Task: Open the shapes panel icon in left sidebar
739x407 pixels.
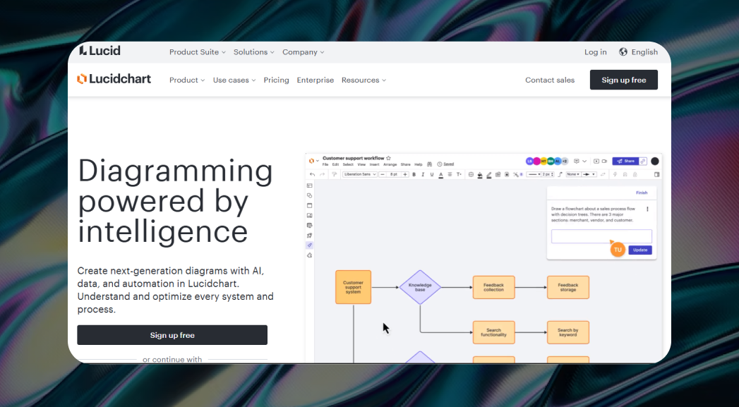Action: point(310,195)
